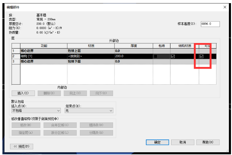Viewport: 232px width, 155px height.
Task: Click the 修改(M) button
Action: click(x=26, y=125)
